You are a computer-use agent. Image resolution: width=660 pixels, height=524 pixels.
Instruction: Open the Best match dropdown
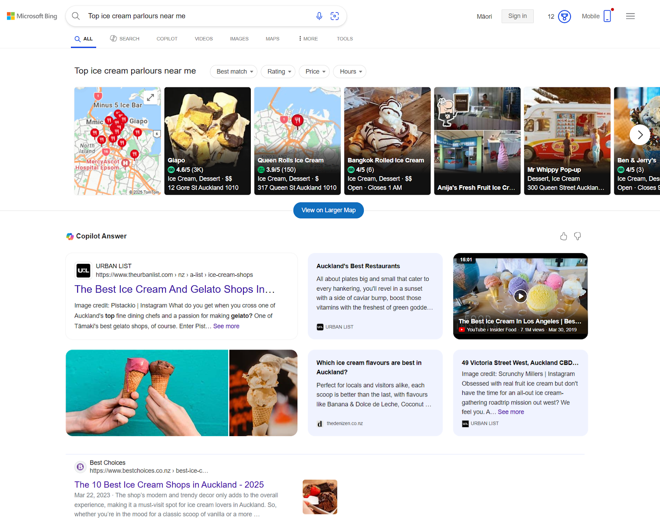coord(234,72)
